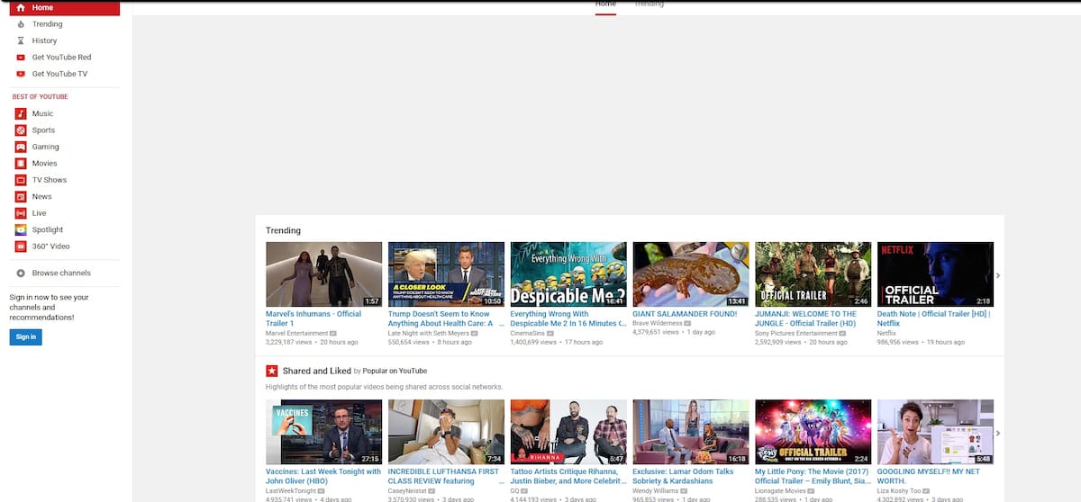Play the Jumanji official trailer thumbnail
This screenshot has width=1081, height=502.
(813, 274)
